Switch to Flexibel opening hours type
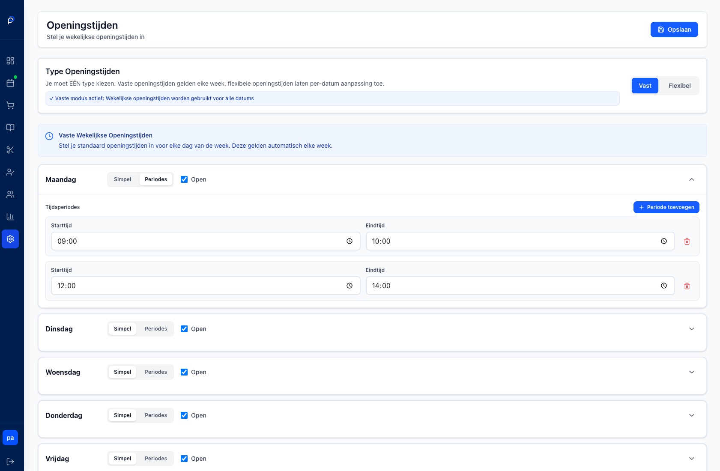This screenshot has height=471, width=720. [679, 86]
